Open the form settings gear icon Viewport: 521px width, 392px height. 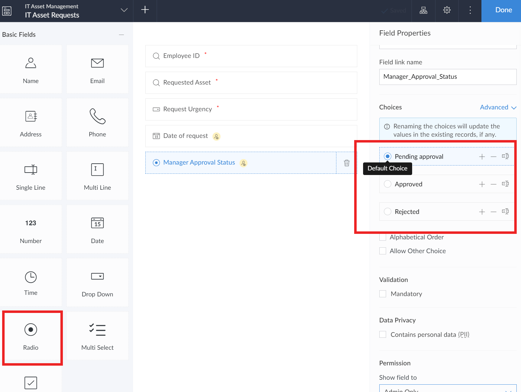tap(447, 10)
